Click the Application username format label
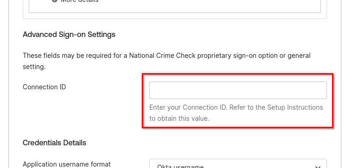Screen dimensions: 364x168 tap(67, 164)
